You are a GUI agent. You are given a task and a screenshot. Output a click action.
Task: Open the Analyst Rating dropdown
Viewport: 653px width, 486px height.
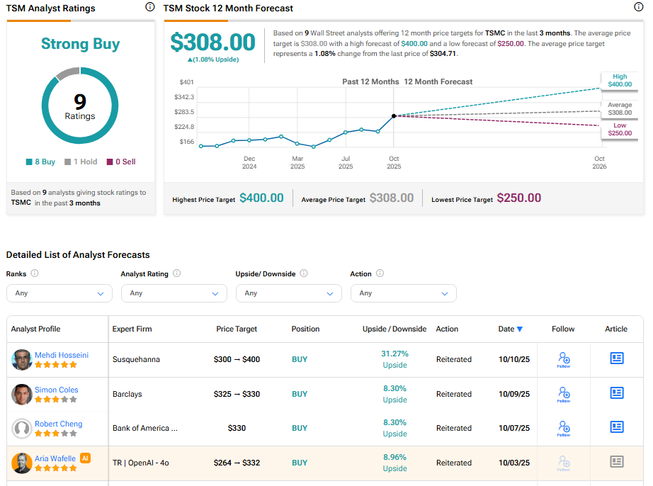pos(174,293)
